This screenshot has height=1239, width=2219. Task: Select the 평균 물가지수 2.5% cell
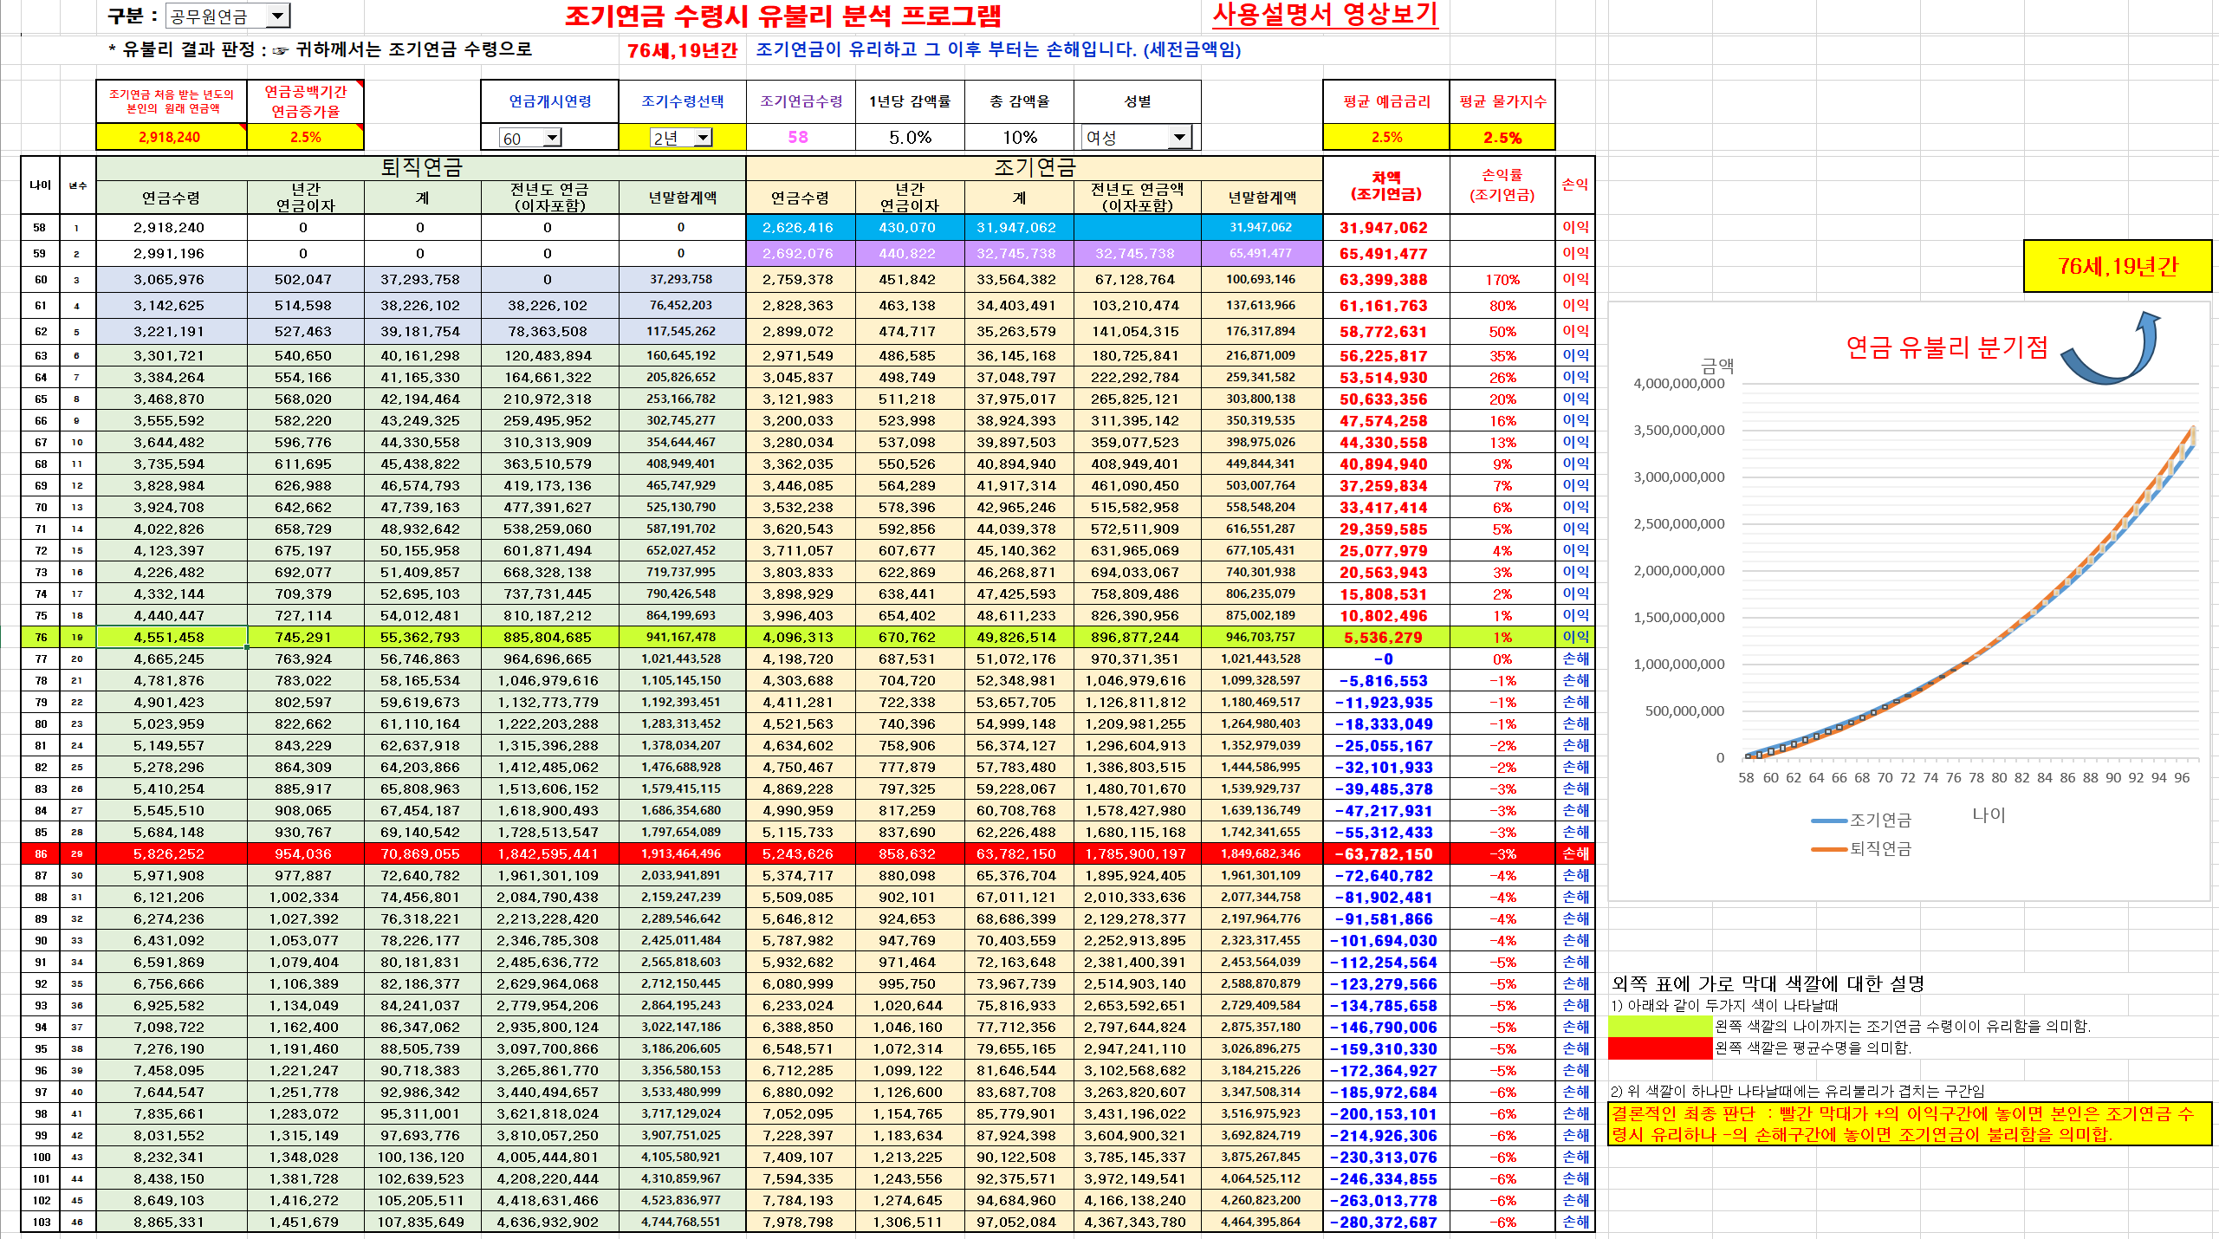click(1502, 137)
